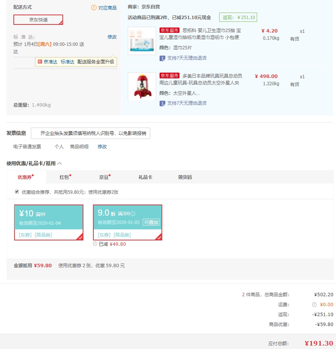Click info icon beside 满300 on coupon

pos(133,214)
